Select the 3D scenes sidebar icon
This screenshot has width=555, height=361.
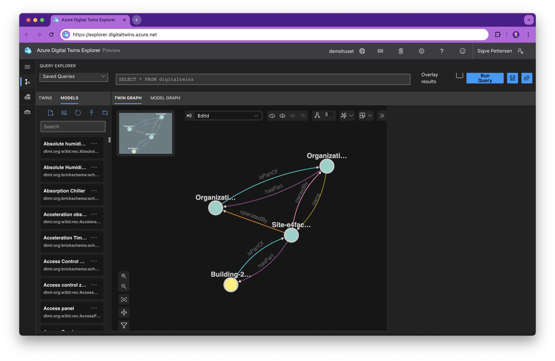(27, 97)
